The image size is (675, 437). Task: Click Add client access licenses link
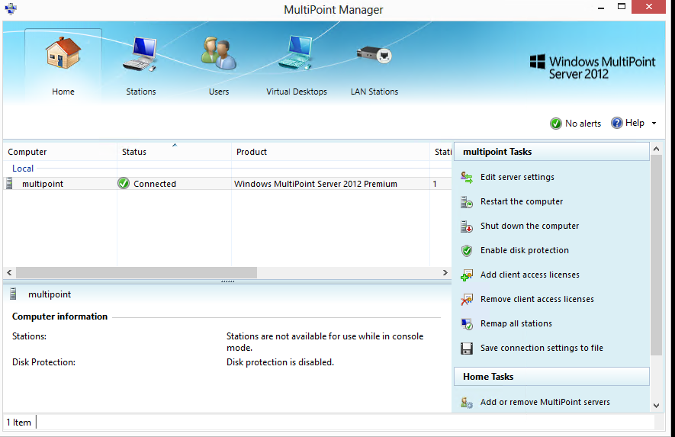[530, 275]
